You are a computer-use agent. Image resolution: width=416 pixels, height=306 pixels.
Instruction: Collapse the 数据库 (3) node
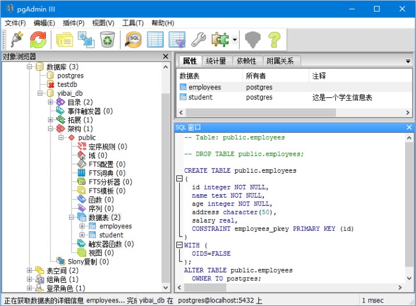(30, 67)
